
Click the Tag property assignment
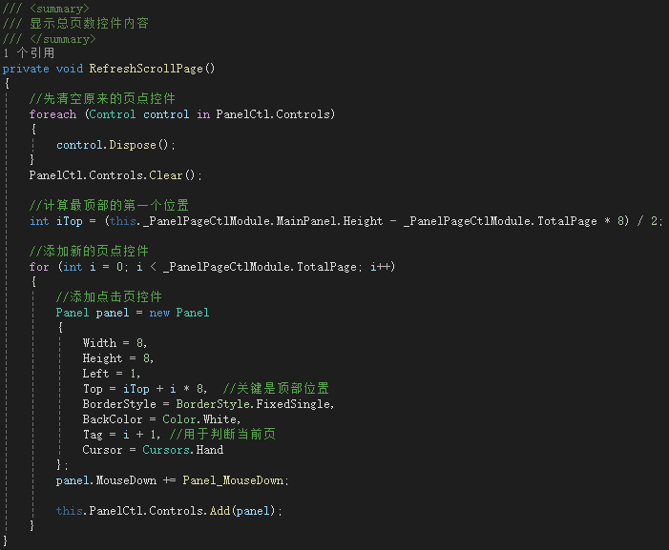(x=93, y=435)
